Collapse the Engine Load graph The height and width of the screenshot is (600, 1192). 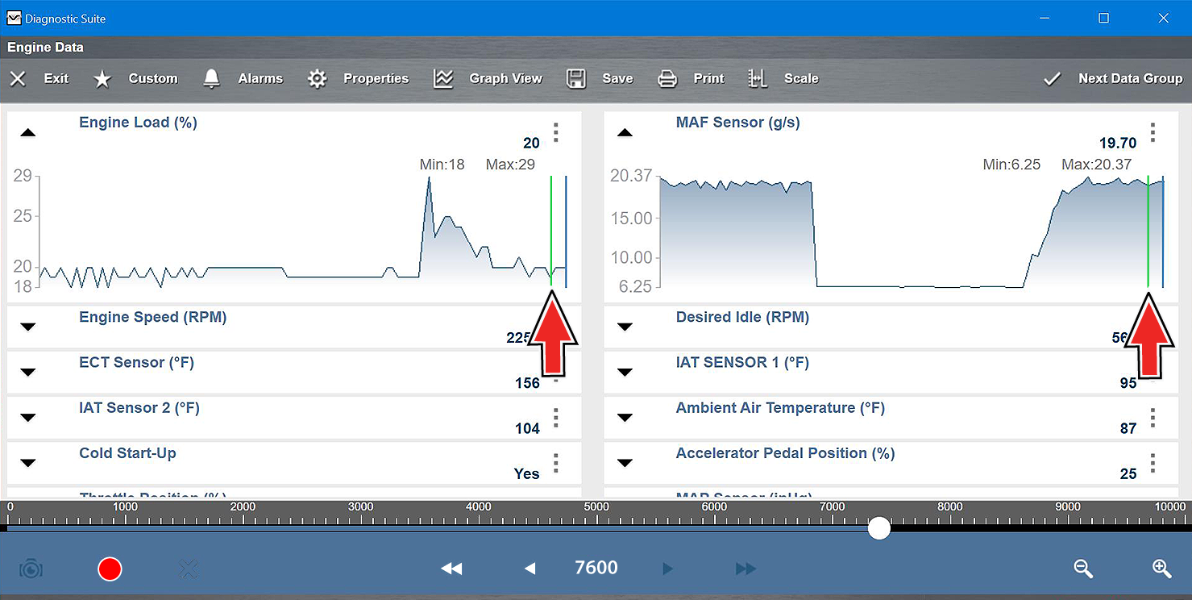point(28,133)
